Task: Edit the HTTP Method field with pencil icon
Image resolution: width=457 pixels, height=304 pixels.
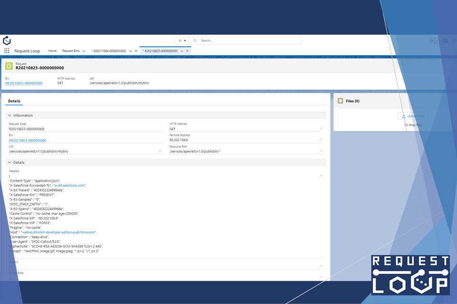Action: pyautogui.click(x=321, y=129)
